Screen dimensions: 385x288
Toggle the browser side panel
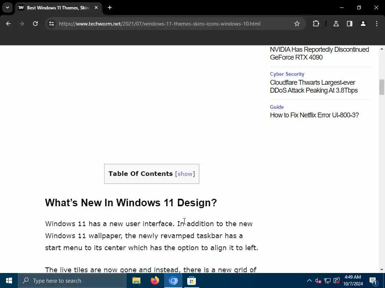(x=349, y=24)
